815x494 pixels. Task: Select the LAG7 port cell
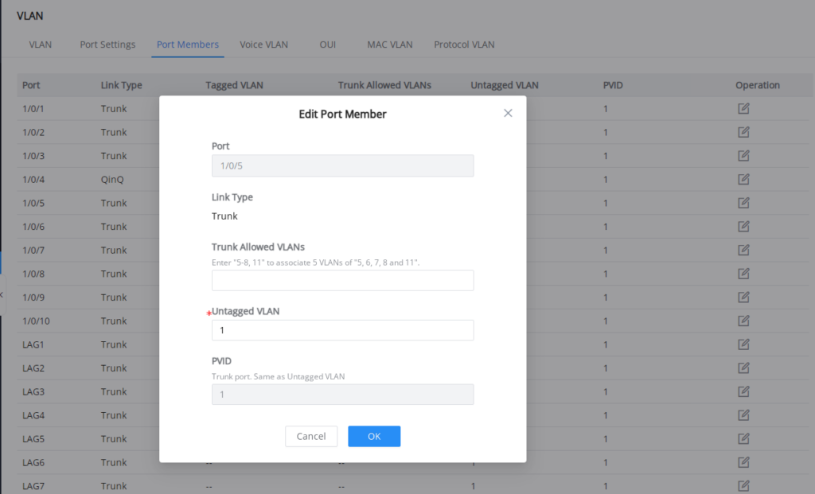click(33, 486)
